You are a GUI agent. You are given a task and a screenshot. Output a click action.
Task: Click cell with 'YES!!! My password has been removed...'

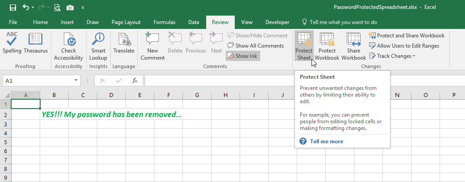click(x=112, y=114)
